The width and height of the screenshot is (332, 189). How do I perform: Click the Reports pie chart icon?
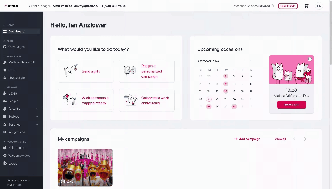point(5,109)
